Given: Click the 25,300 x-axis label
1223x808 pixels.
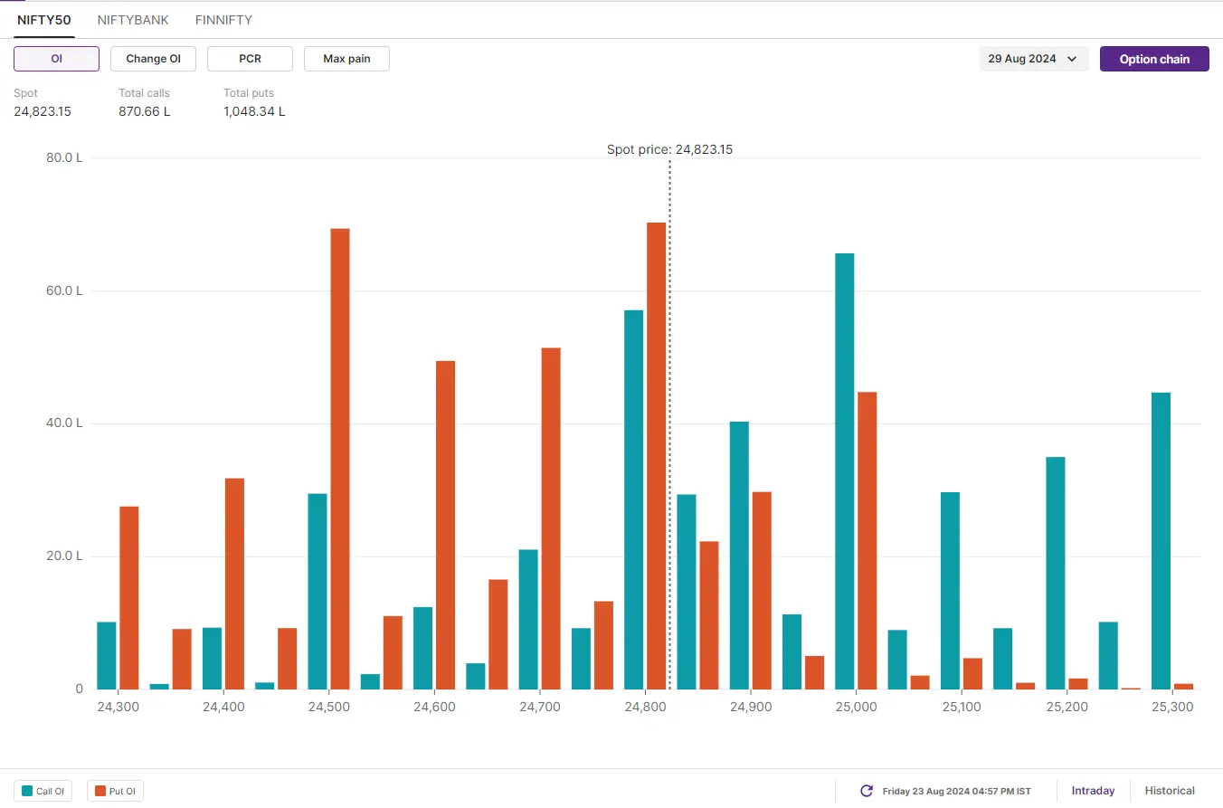Looking at the screenshot, I should tap(1172, 707).
